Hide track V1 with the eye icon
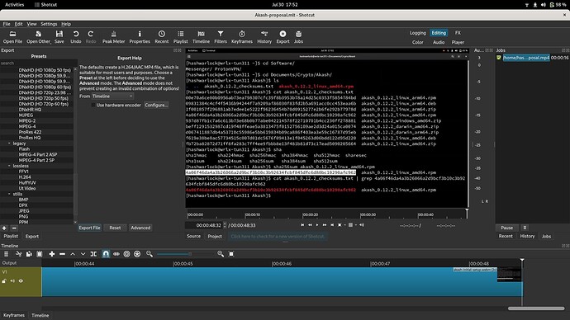This screenshot has width=570, height=320. point(21,280)
